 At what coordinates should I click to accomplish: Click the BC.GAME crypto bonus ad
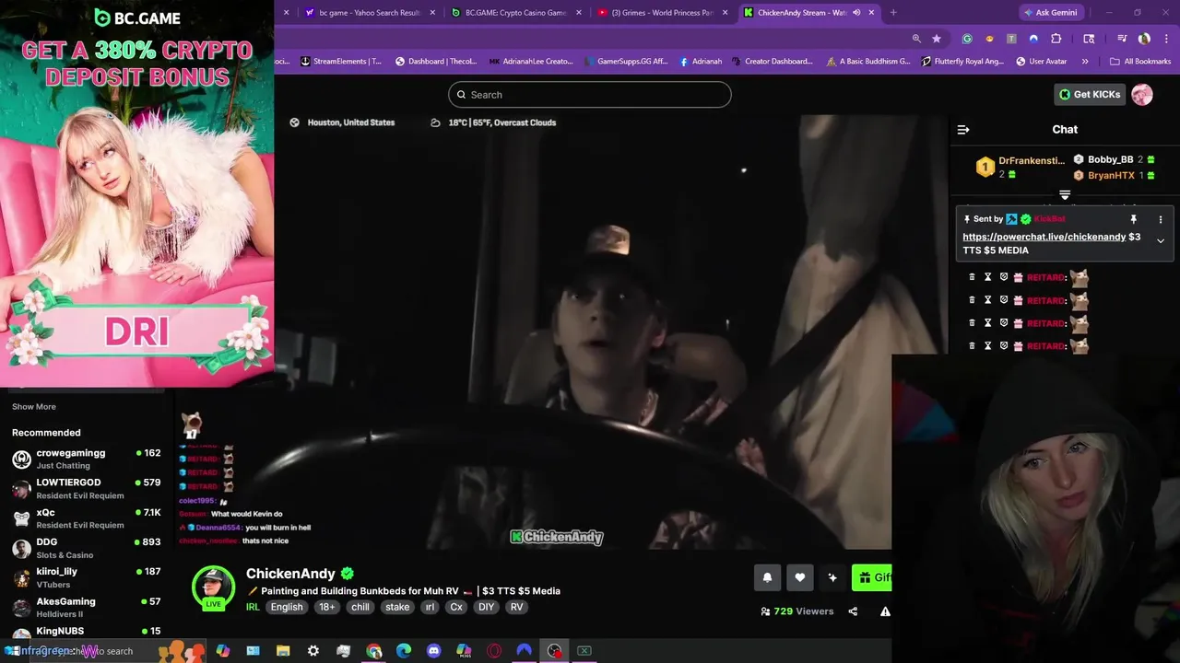[x=136, y=193]
